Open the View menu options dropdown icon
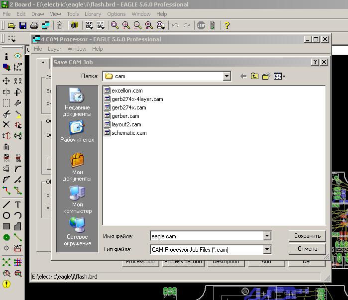 pyautogui.click(x=279, y=76)
